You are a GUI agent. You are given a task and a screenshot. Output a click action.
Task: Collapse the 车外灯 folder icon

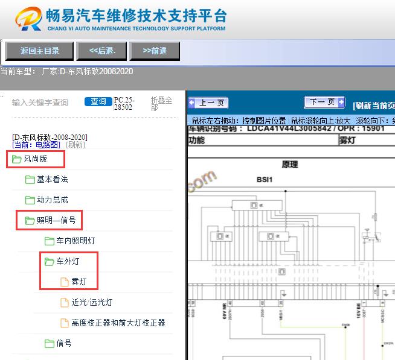point(49,262)
